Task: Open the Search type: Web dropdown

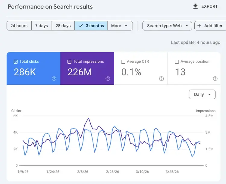Action: tap(167, 26)
